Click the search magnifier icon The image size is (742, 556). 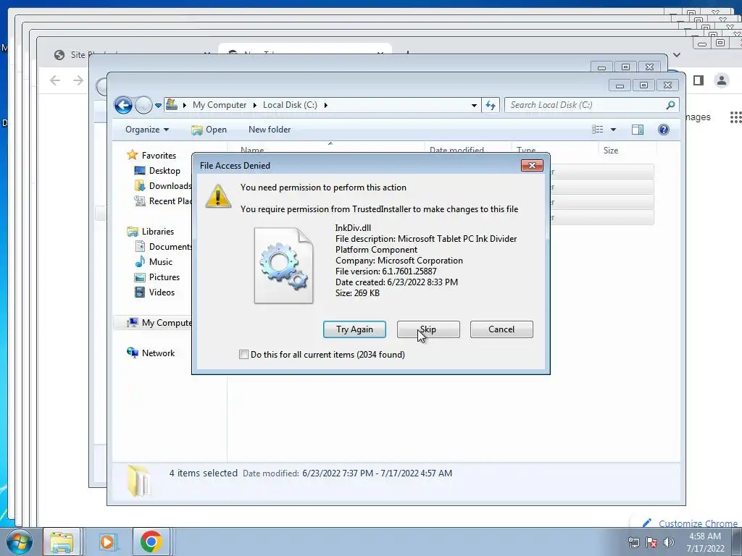coord(670,105)
